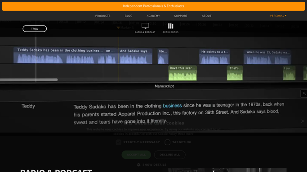The image size is (307, 172).
Task: Open the Audio Books icon
Action: 170,26
